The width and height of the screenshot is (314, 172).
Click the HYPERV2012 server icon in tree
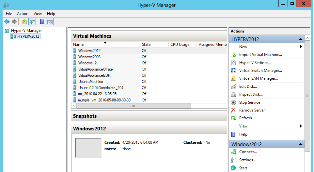[x=13, y=36]
